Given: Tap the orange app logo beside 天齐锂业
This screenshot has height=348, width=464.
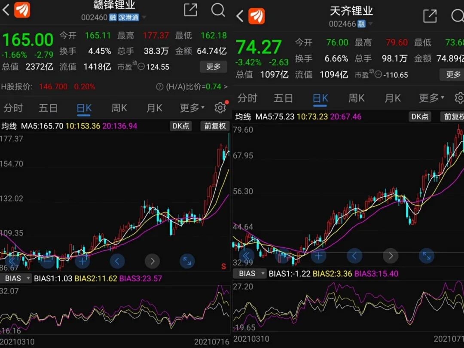Looking at the screenshot, I should pos(256,16).
